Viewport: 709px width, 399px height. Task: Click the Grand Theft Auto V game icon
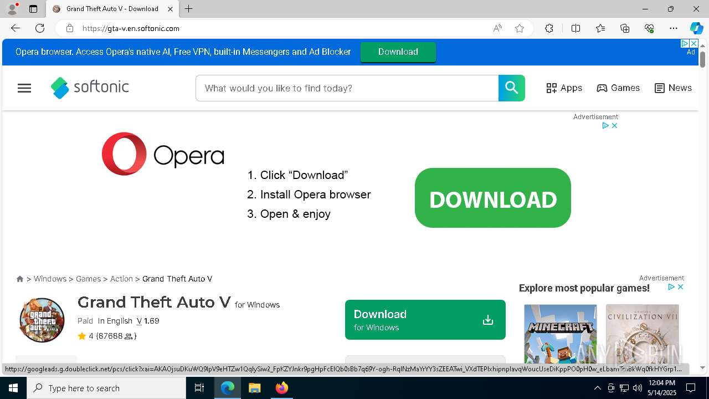click(42, 320)
